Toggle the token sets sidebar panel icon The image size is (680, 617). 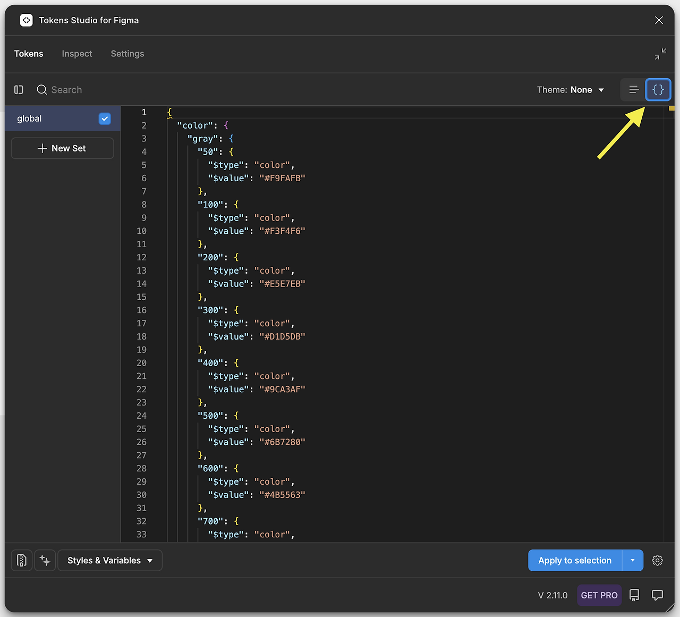tap(19, 90)
